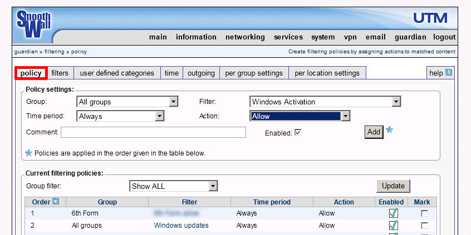Open the system menu
Image resolution: width=471 pixels, height=235 pixels.
(x=323, y=37)
